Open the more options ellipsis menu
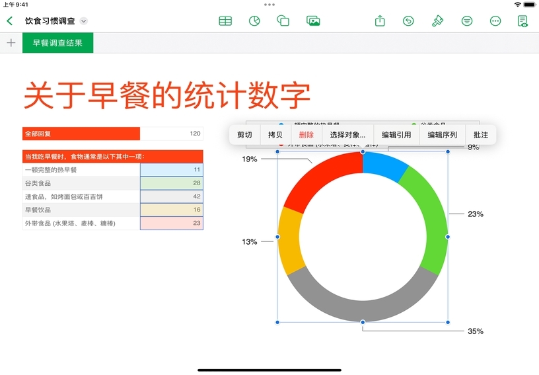 click(x=495, y=21)
